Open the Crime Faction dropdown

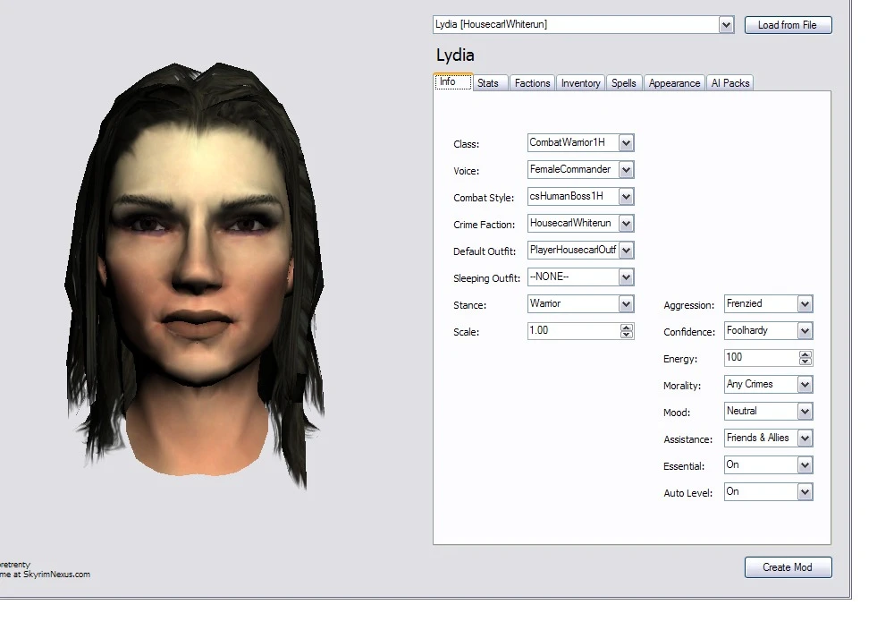pyautogui.click(x=626, y=223)
